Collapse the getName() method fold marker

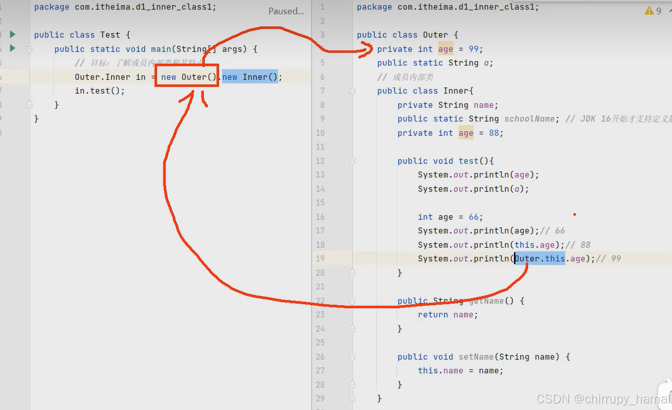352,301
